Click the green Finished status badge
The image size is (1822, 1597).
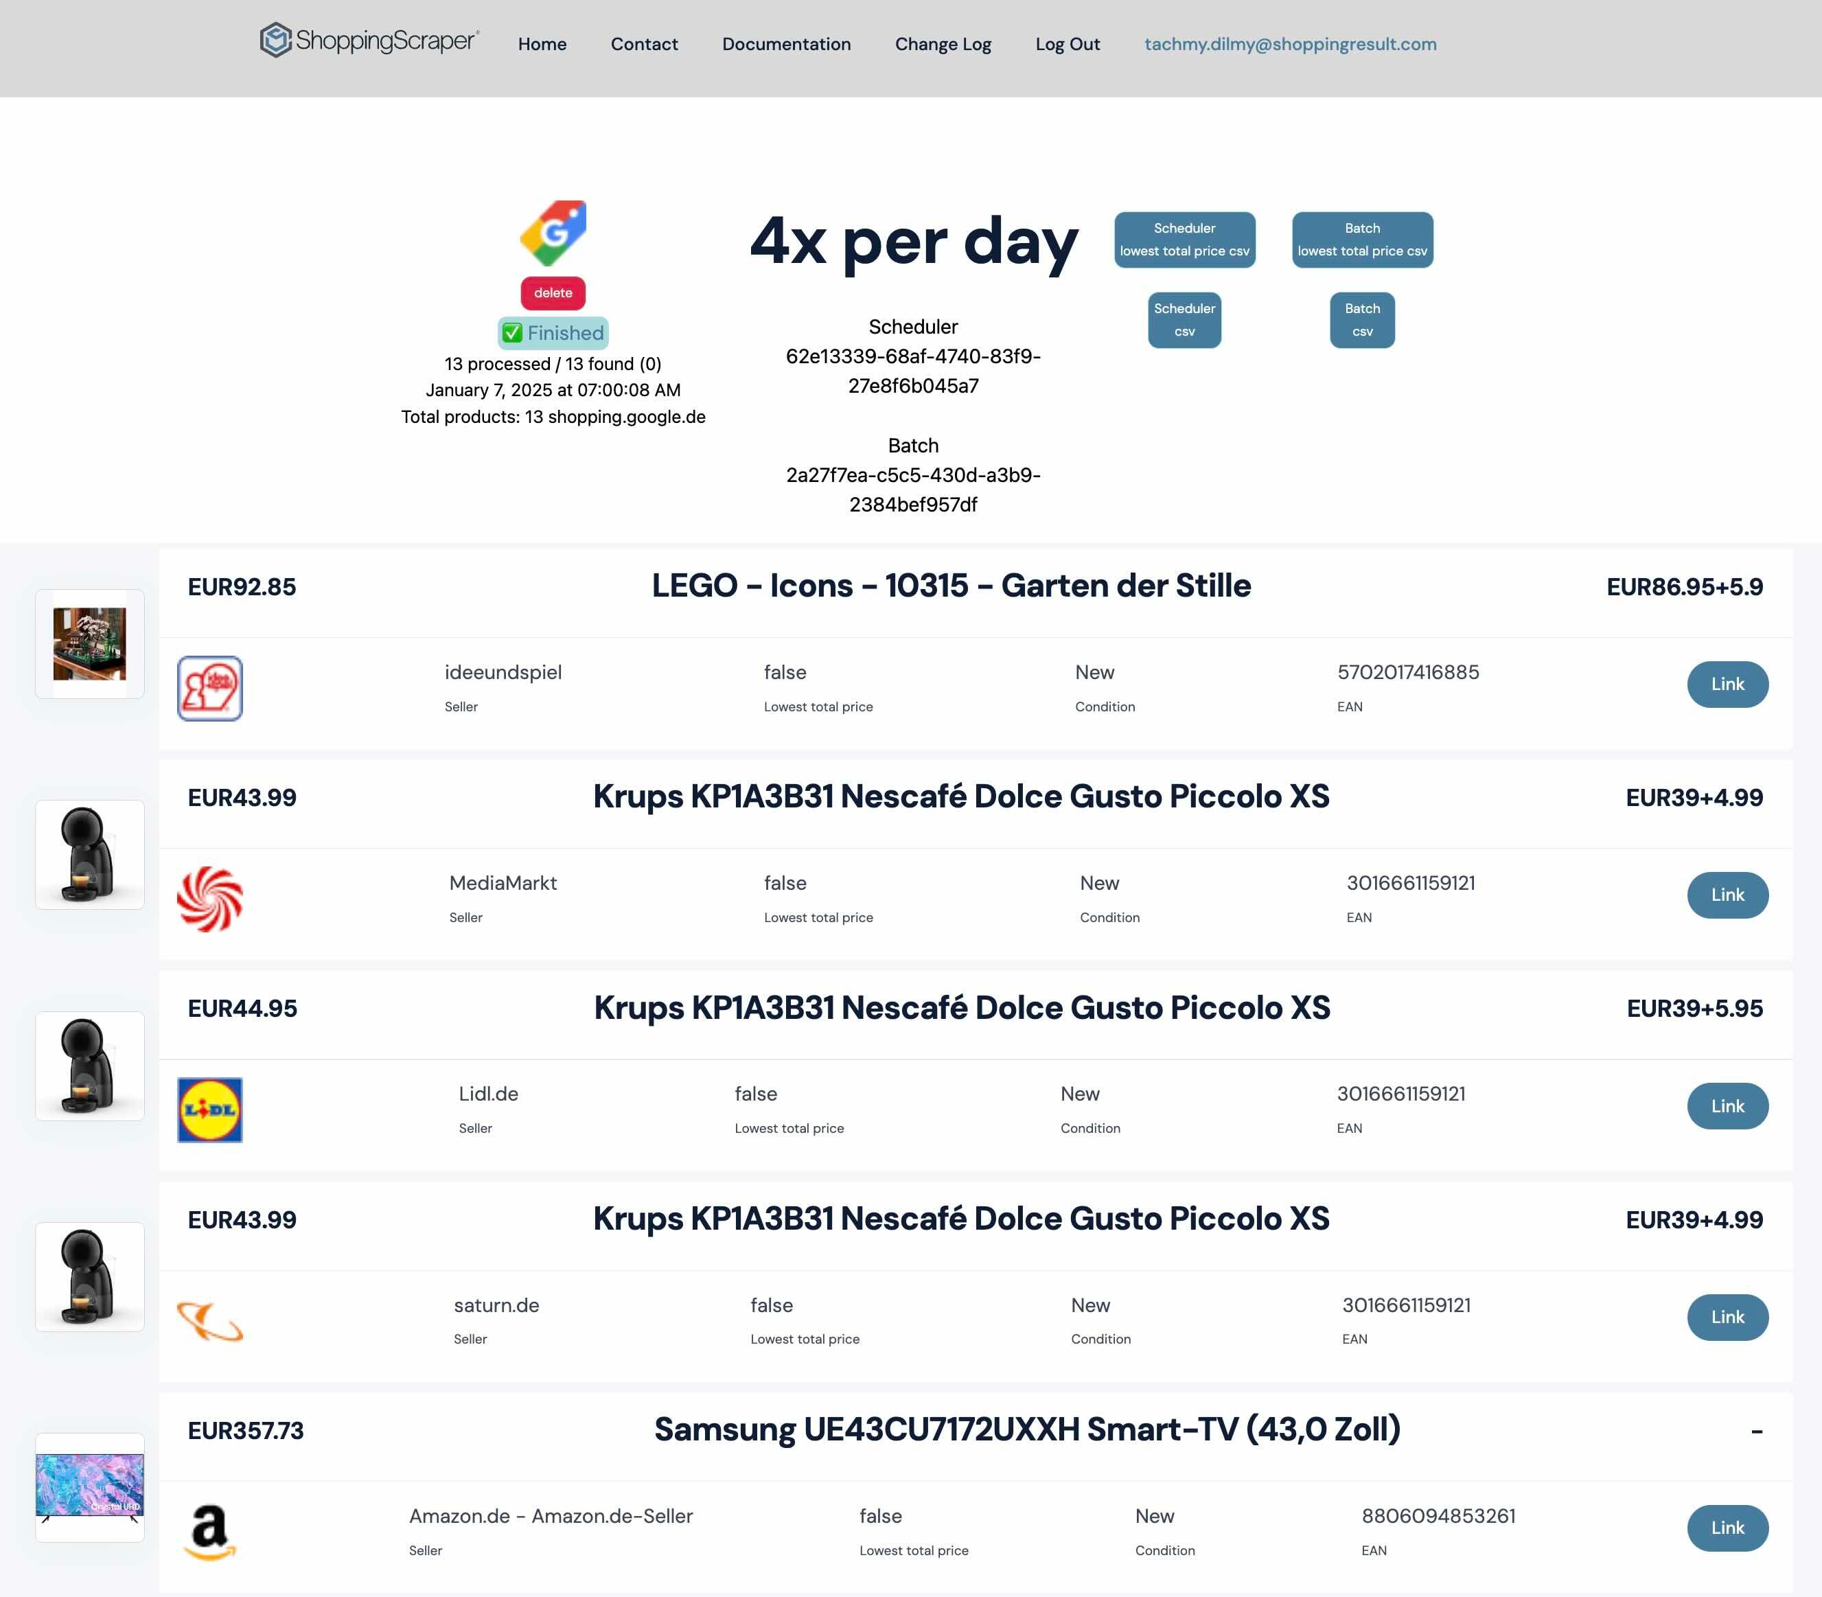(x=553, y=333)
